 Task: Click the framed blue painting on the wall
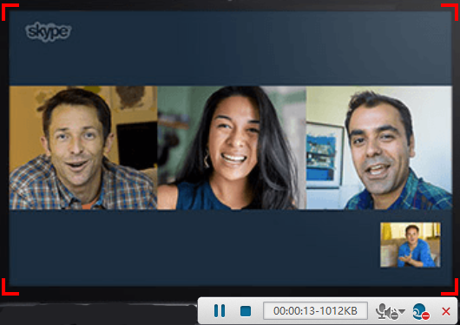(325, 155)
